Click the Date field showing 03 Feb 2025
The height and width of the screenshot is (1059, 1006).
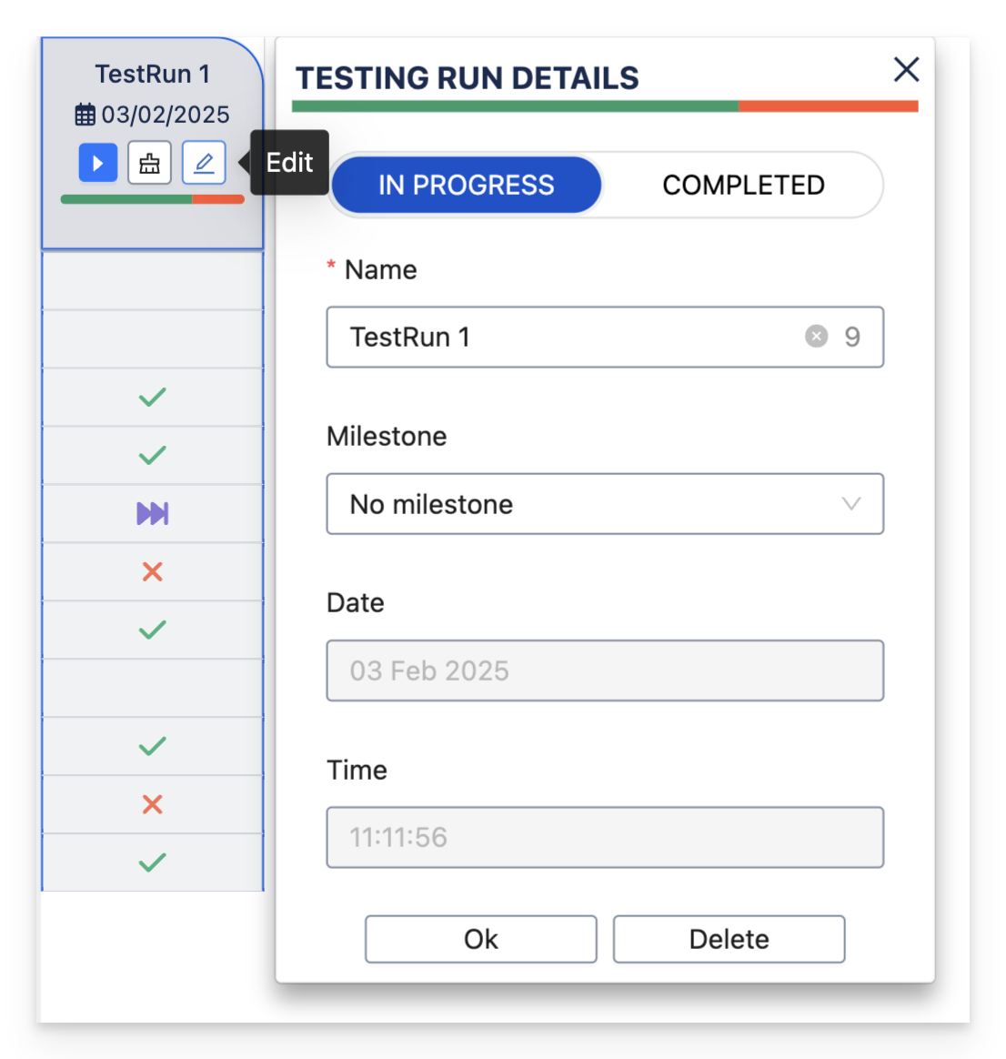(x=605, y=671)
